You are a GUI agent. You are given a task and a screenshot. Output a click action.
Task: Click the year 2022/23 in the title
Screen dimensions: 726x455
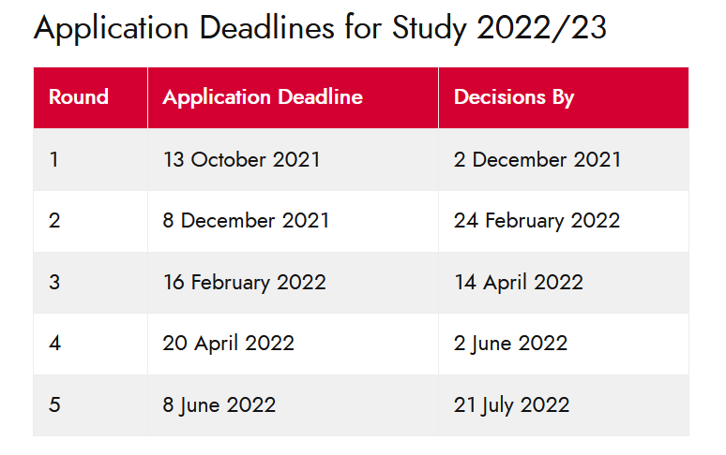coord(541,28)
